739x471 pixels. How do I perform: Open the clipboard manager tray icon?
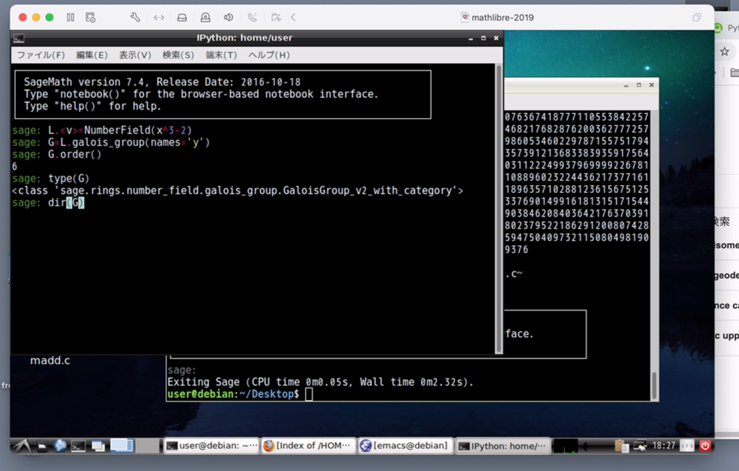[x=621, y=446]
